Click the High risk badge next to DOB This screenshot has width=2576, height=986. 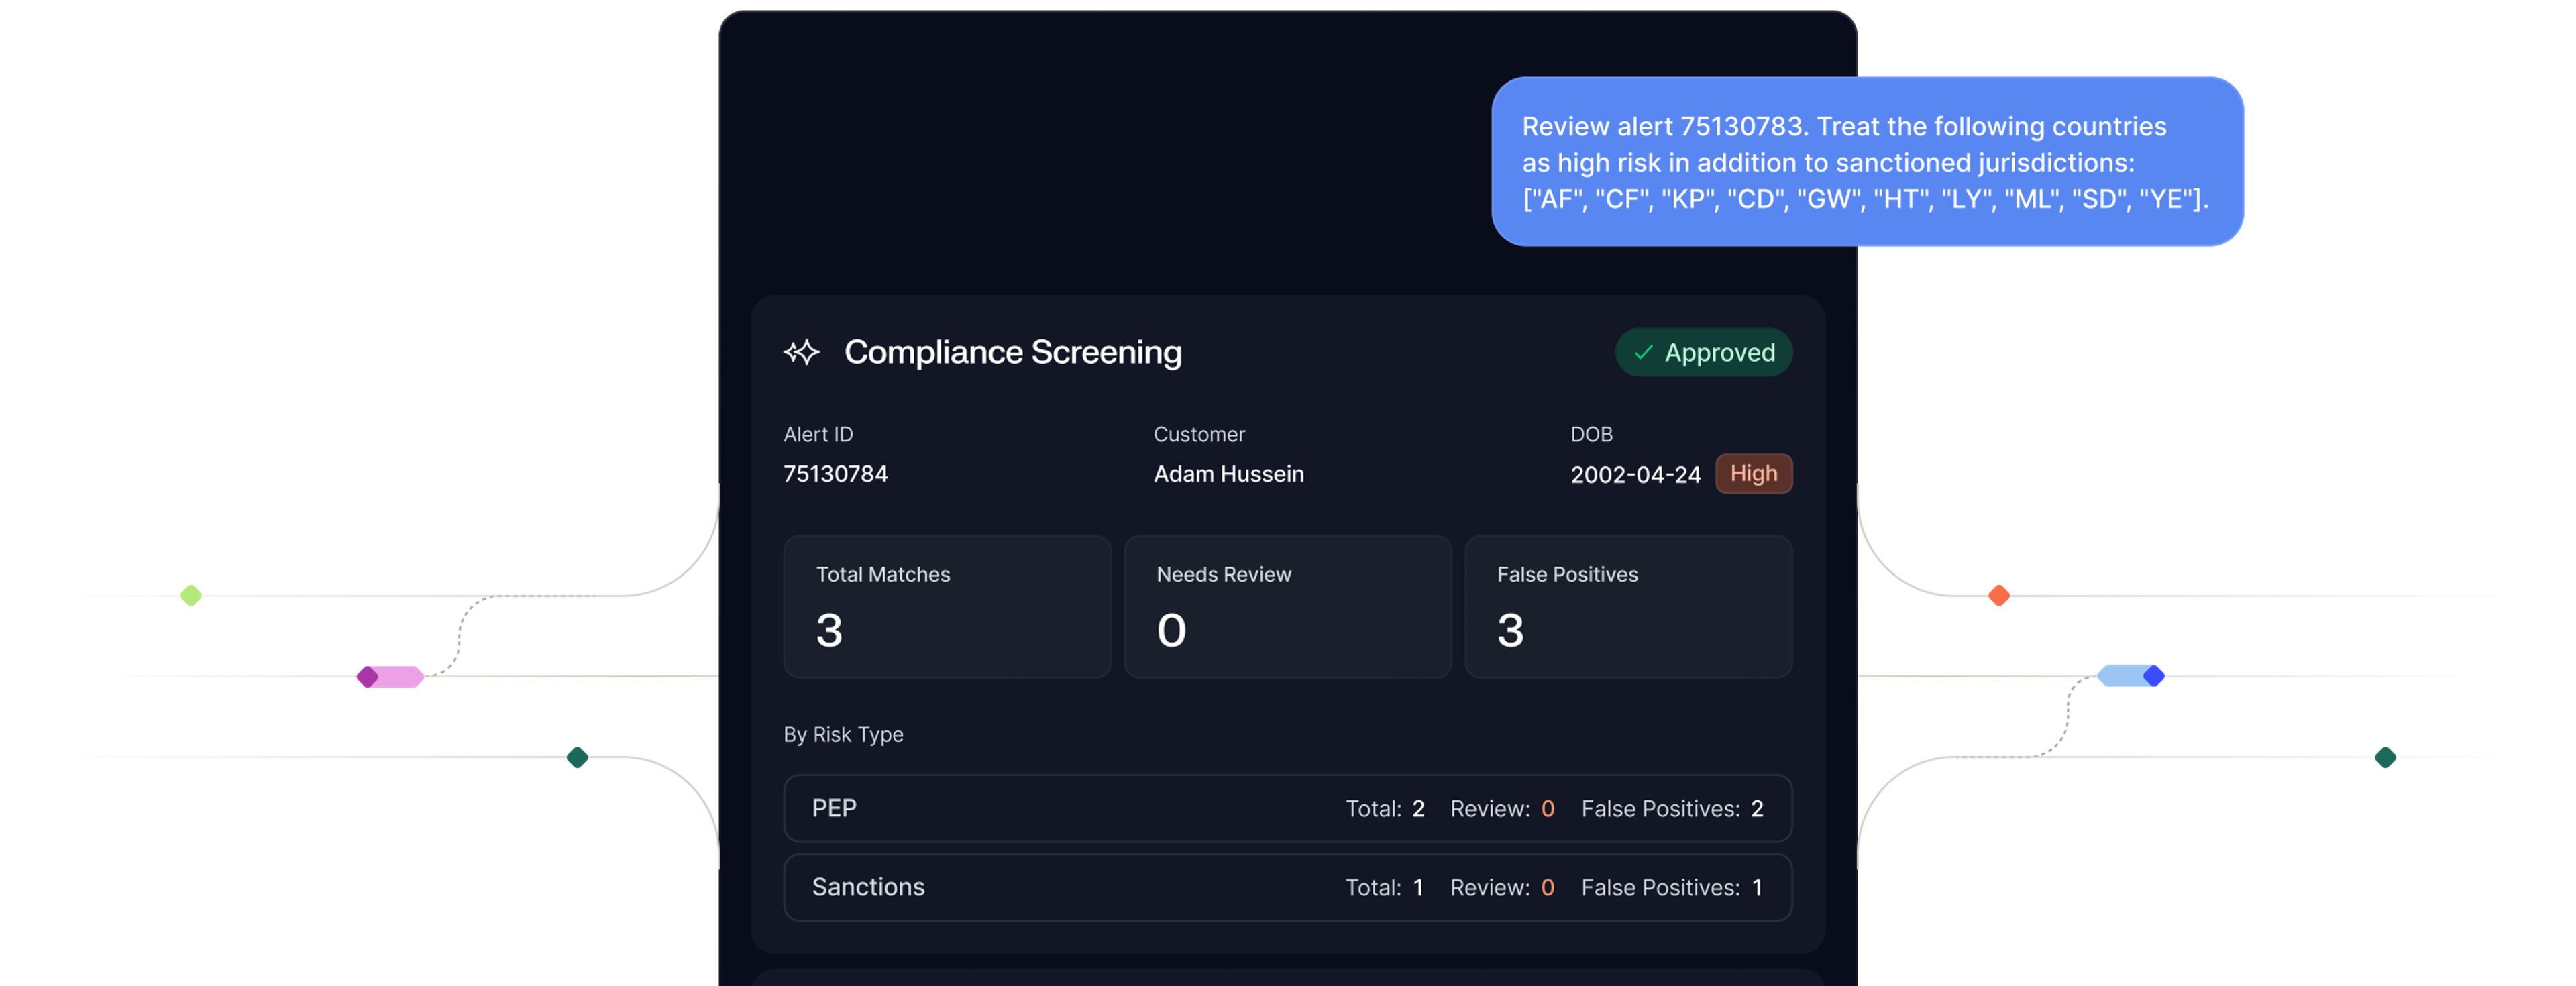coord(1753,473)
